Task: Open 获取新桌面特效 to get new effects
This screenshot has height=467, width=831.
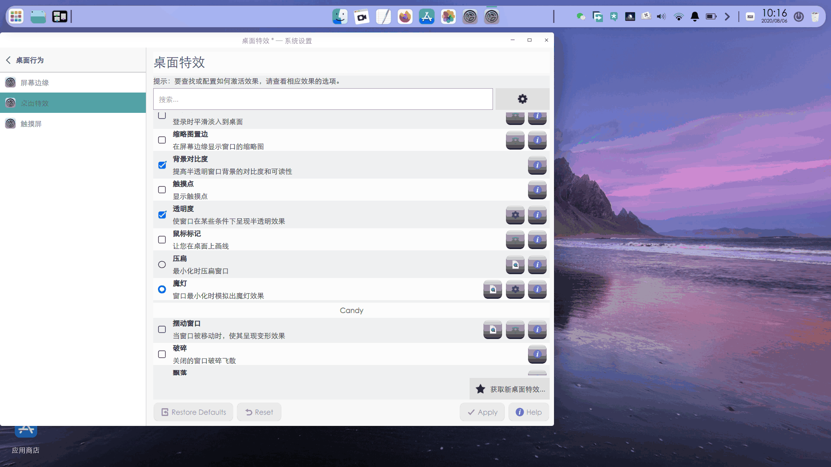Action: coord(509,389)
